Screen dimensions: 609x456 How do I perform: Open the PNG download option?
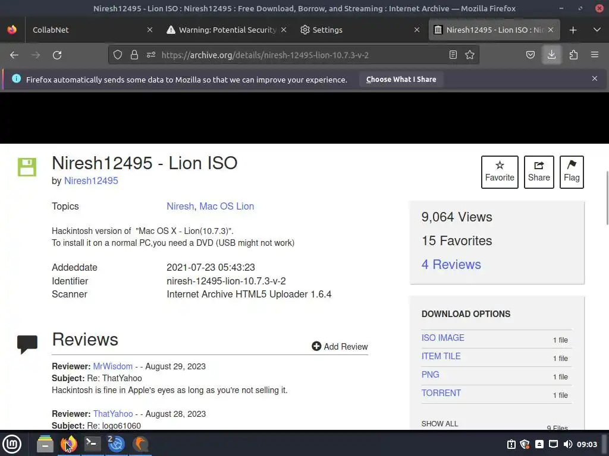[x=431, y=375]
